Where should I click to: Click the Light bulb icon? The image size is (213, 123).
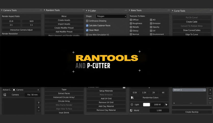[132, 105]
